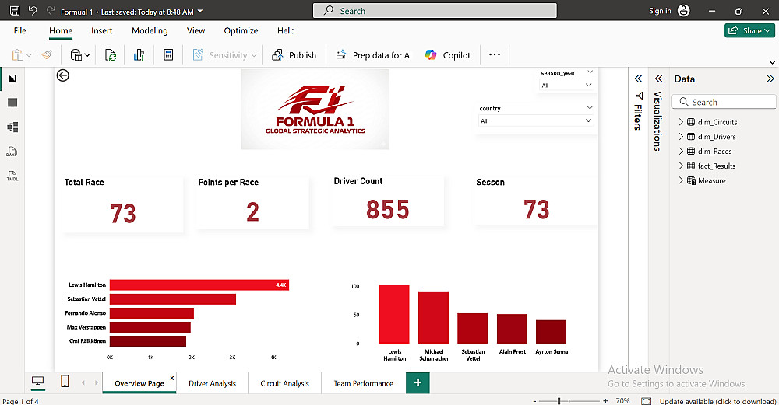Open the Insert ribbon tab
The width and height of the screenshot is (779, 405).
pos(102,31)
